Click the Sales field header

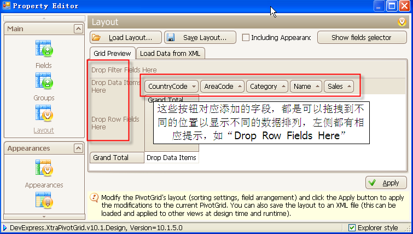339,86
